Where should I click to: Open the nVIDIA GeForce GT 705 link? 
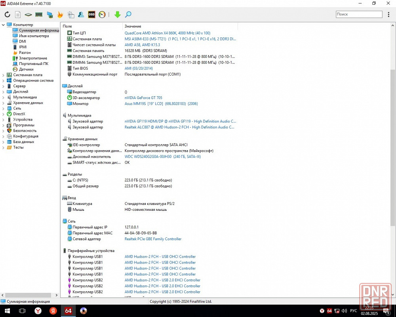[143, 98]
